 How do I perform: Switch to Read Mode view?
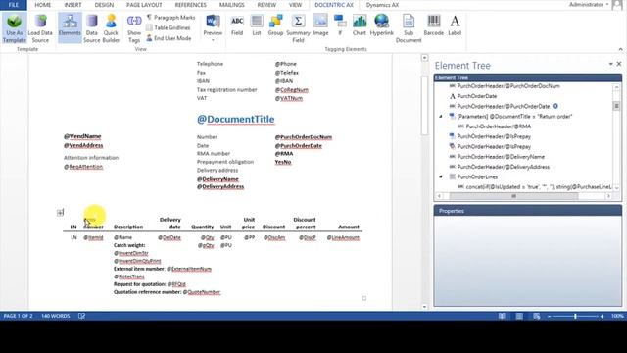point(502,316)
